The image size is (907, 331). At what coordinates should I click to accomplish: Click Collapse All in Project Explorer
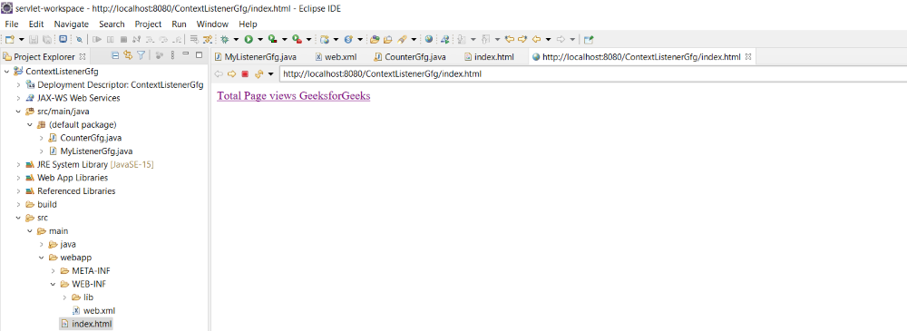115,55
